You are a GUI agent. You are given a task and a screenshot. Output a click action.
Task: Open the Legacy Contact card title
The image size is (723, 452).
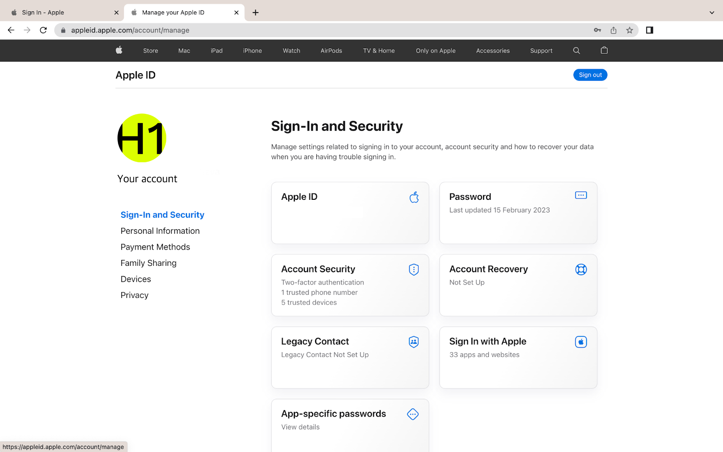tap(315, 341)
